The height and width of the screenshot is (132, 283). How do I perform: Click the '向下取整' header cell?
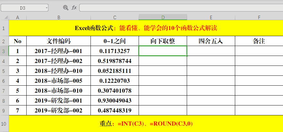[163, 41]
